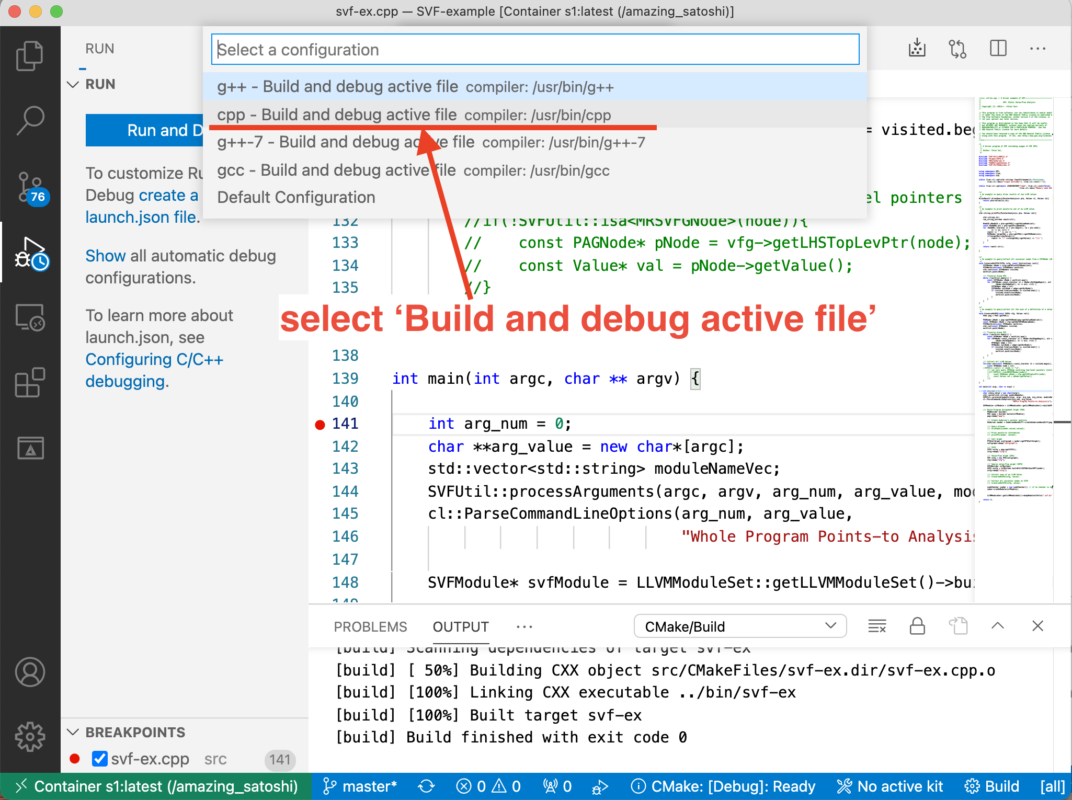Collapse the RUN section
Screen dimensions: 1072x800
[73, 84]
